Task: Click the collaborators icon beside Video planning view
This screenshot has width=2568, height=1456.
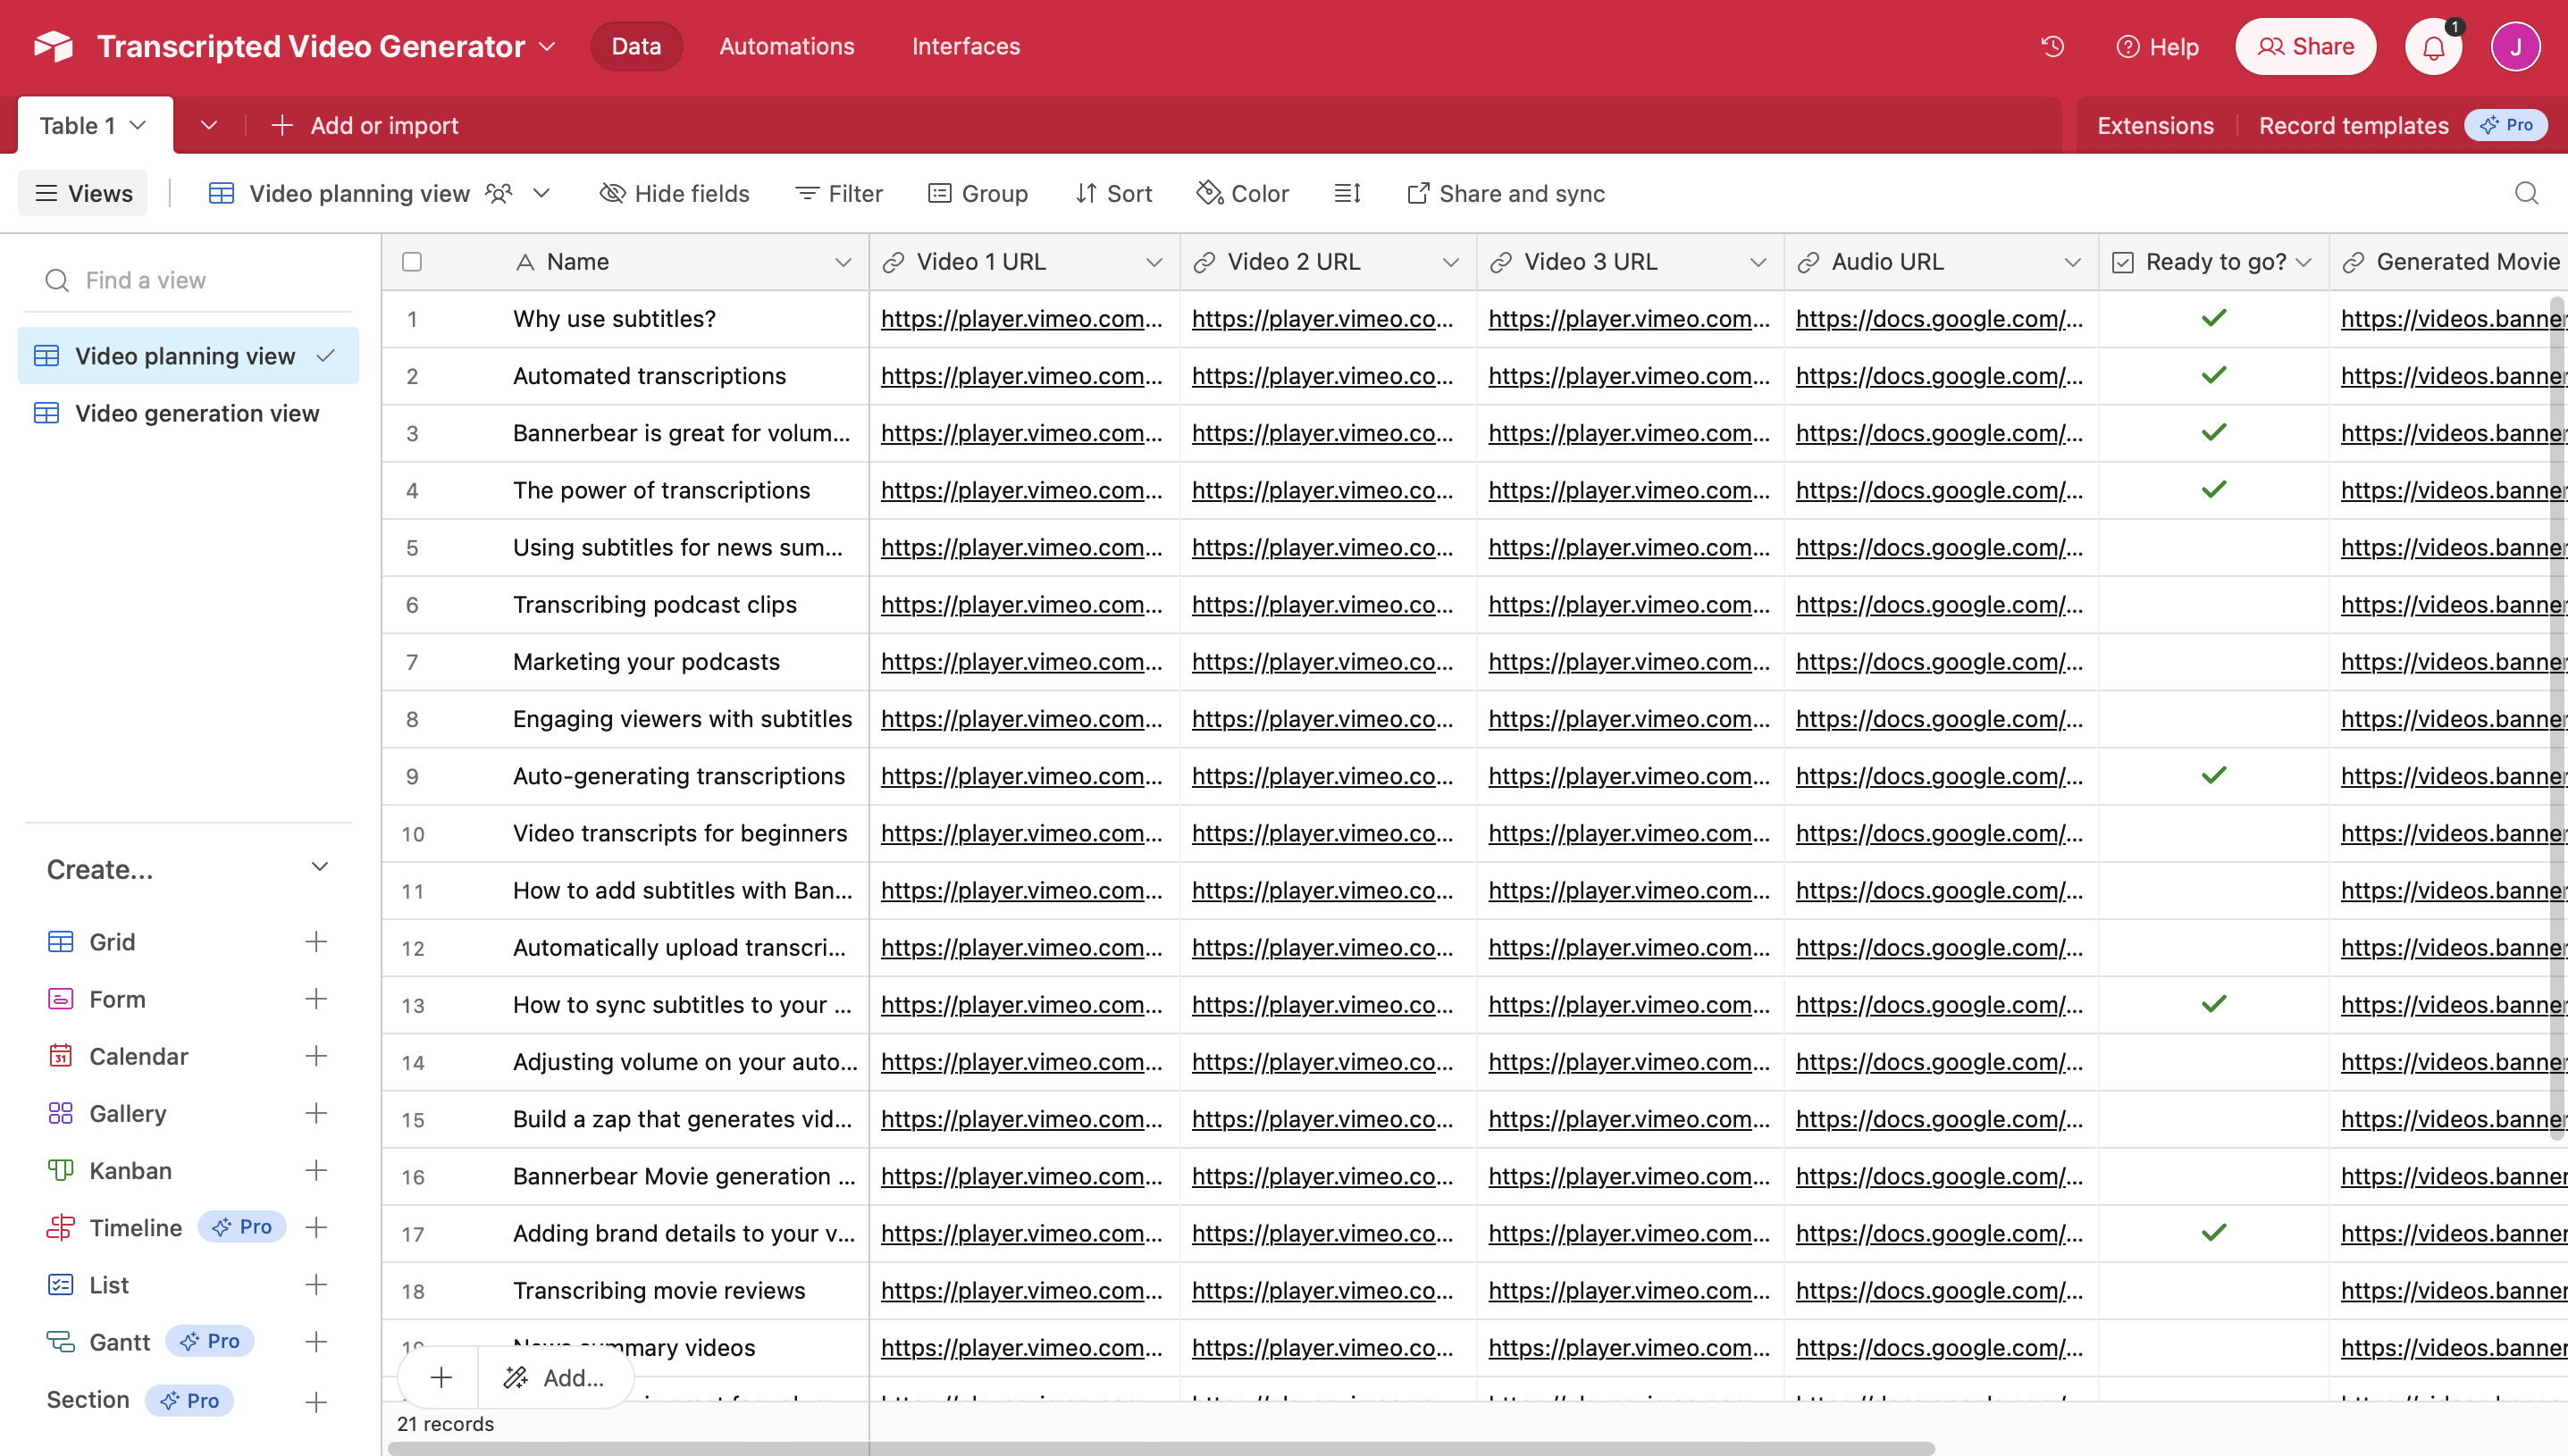Action: [x=499, y=193]
